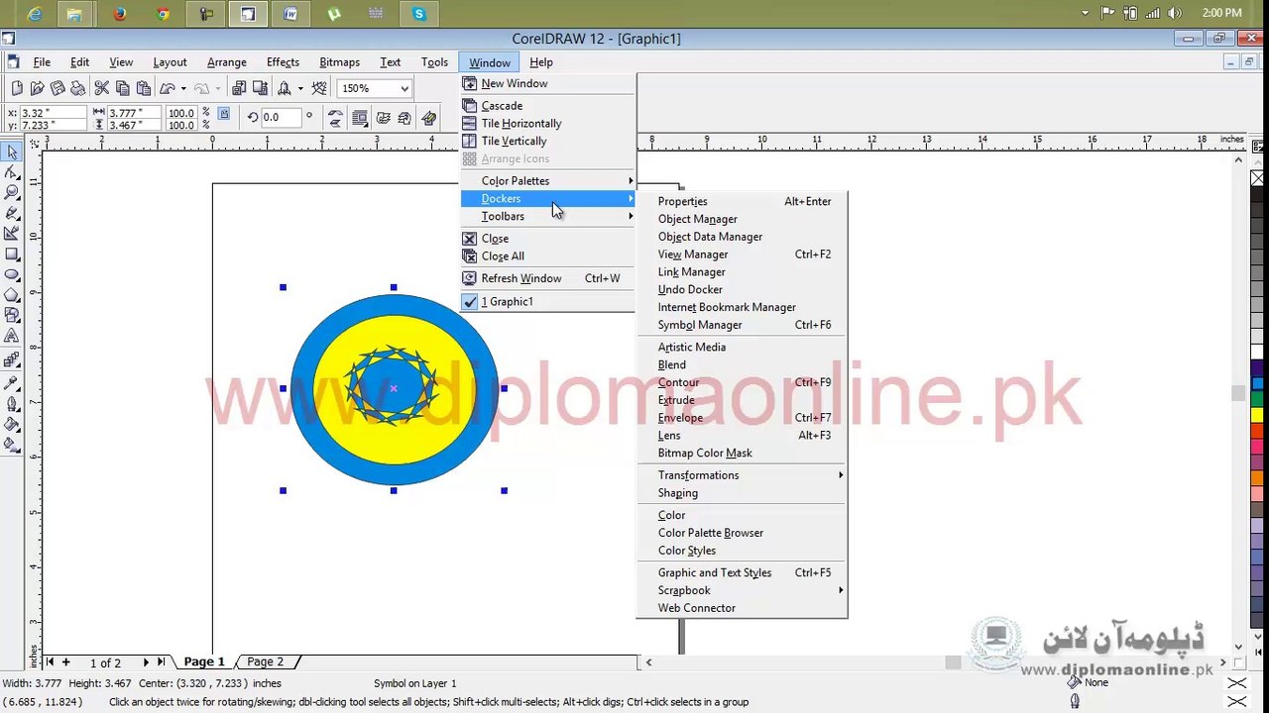Pick the red swatch in color palette
The height and width of the screenshot is (713, 1269).
[1257, 431]
